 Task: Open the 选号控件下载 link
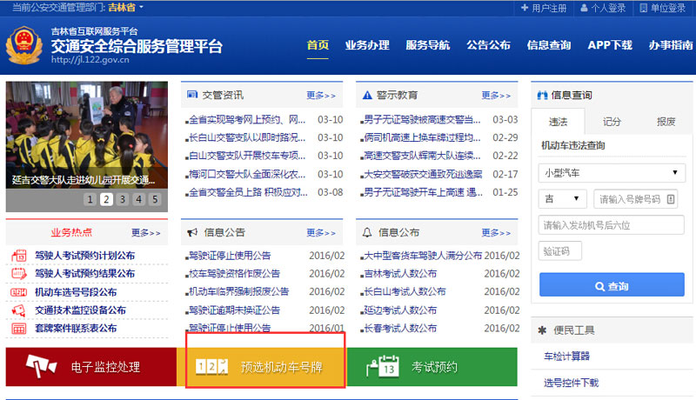click(572, 383)
